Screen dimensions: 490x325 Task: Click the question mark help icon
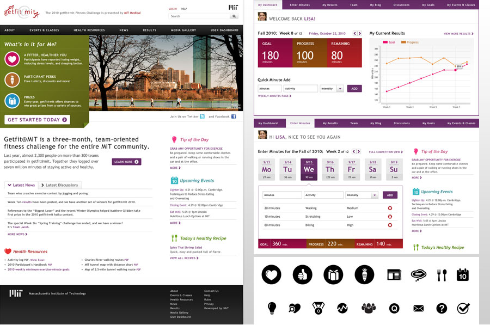(x=441, y=309)
